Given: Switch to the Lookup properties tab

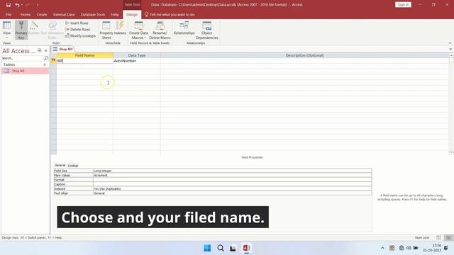Looking at the screenshot, I should 72,166.
